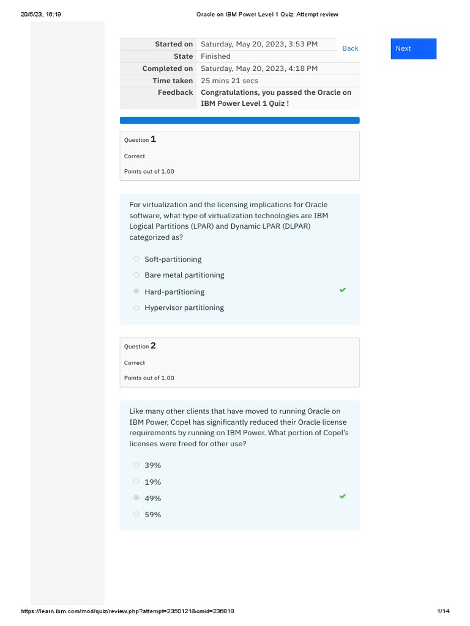Select Hypervisor partitioning radio option

coord(136,307)
